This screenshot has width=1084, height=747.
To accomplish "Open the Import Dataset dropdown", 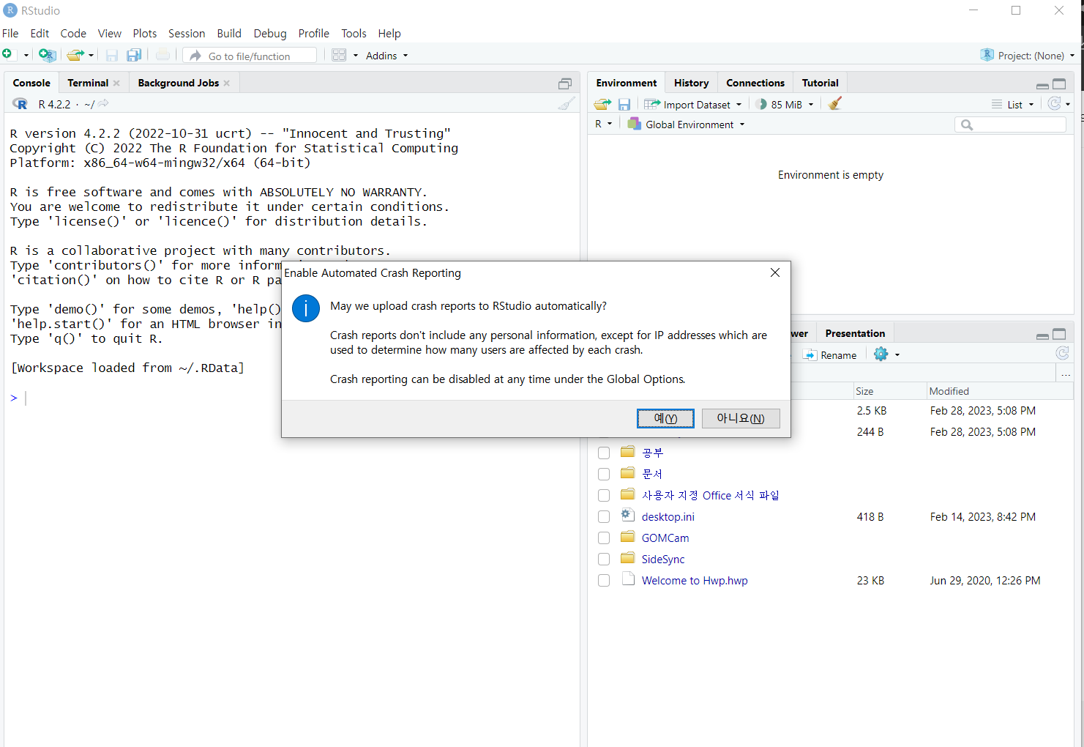I will (x=692, y=105).
